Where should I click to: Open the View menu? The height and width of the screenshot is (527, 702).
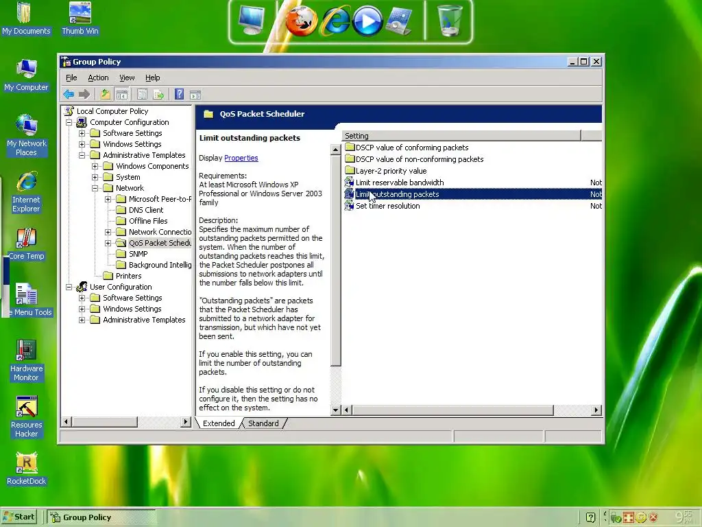[127, 78]
